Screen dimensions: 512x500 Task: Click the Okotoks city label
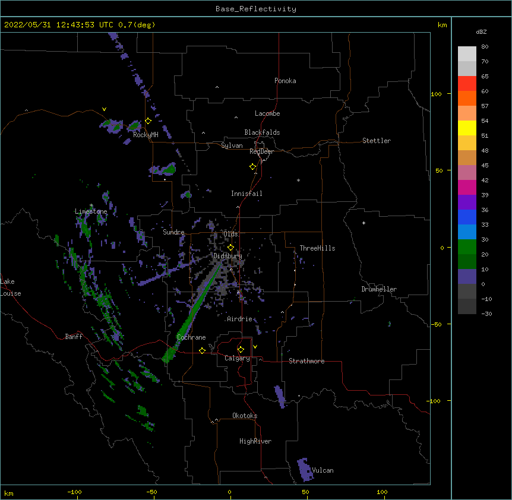click(x=245, y=416)
